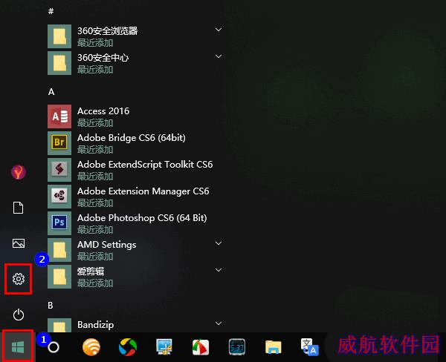Image resolution: width=446 pixels, height=362 pixels.
Task: Select the Access 2016 text label
Action: pos(103,111)
